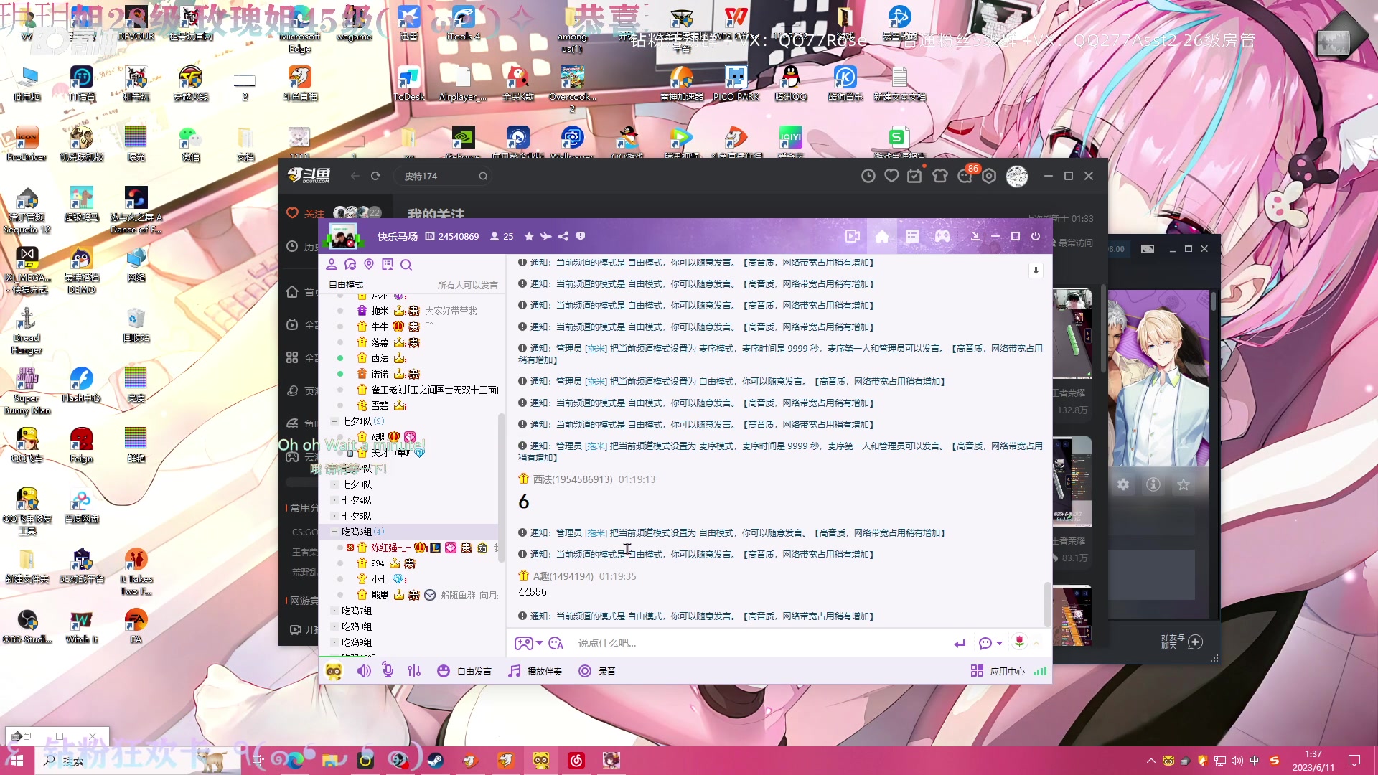Open Douyu favorites heart icon

click(x=891, y=176)
